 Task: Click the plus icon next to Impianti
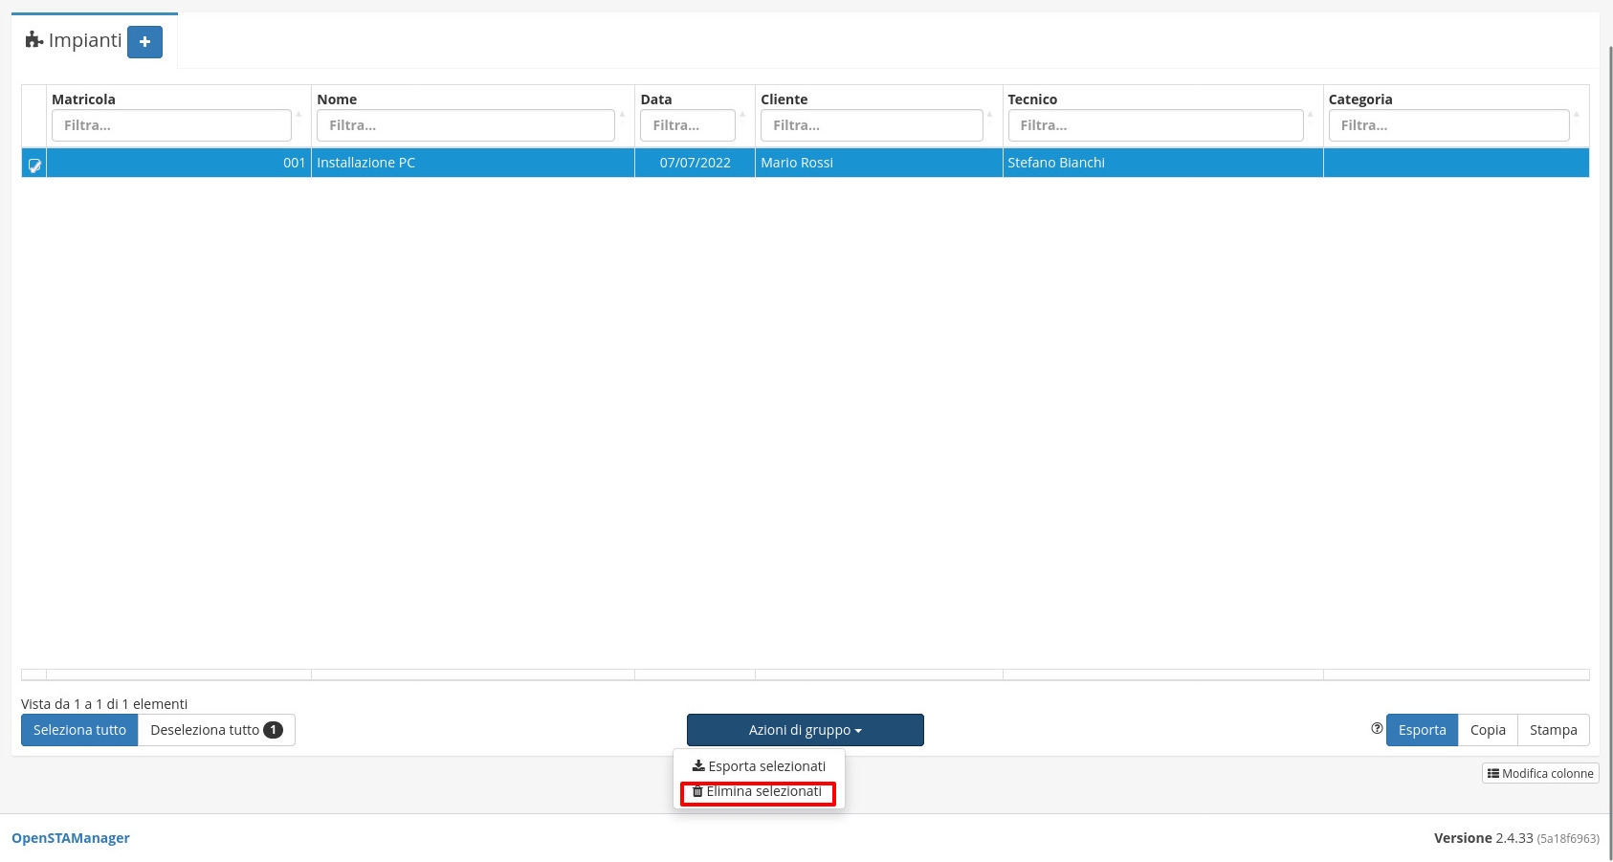[x=144, y=42]
